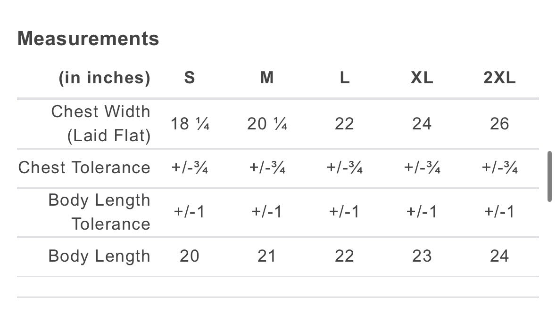This screenshot has height=320, width=556.
Task: Click the "(in inches)" header label
Action: (x=104, y=78)
